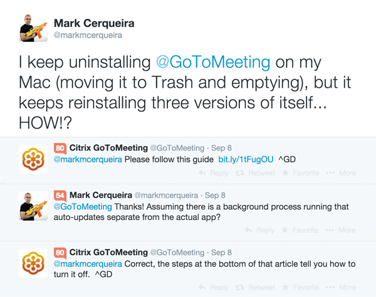Click Sep 8 timestamp on Mark's reply
The width and height of the screenshot is (376, 297).
point(215,195)
